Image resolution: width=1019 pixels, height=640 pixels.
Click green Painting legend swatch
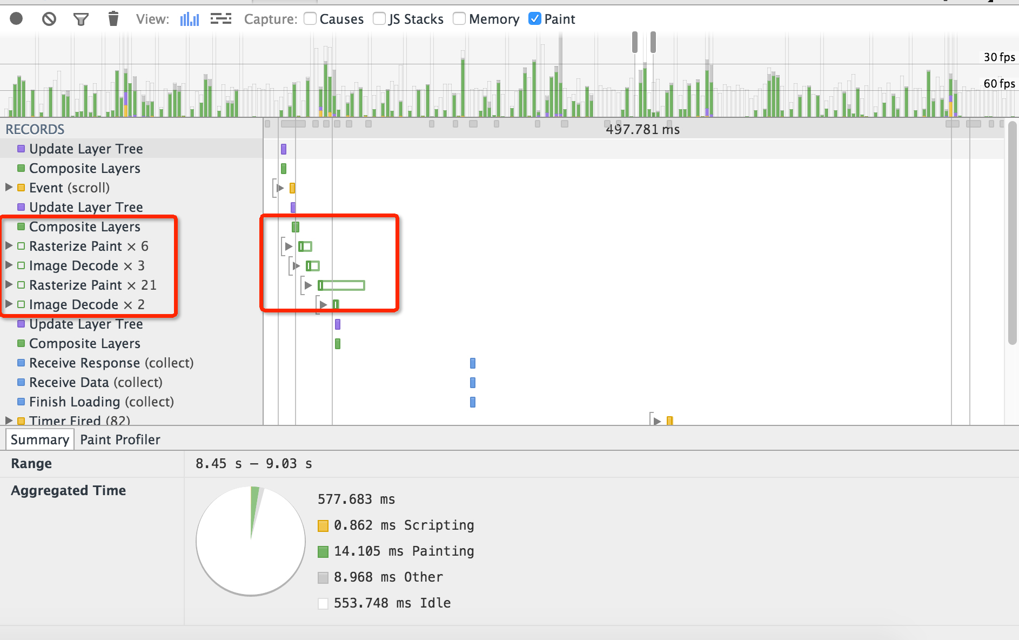pyautogui.click(x=323, y=551)
